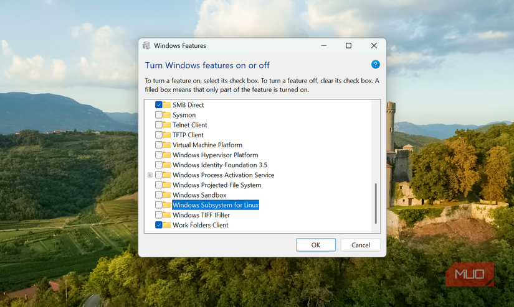Viewport: 514px width, 307px height.
Task: Select the Windows TIFF IFilter label
Action: click(x=201, y=215)
